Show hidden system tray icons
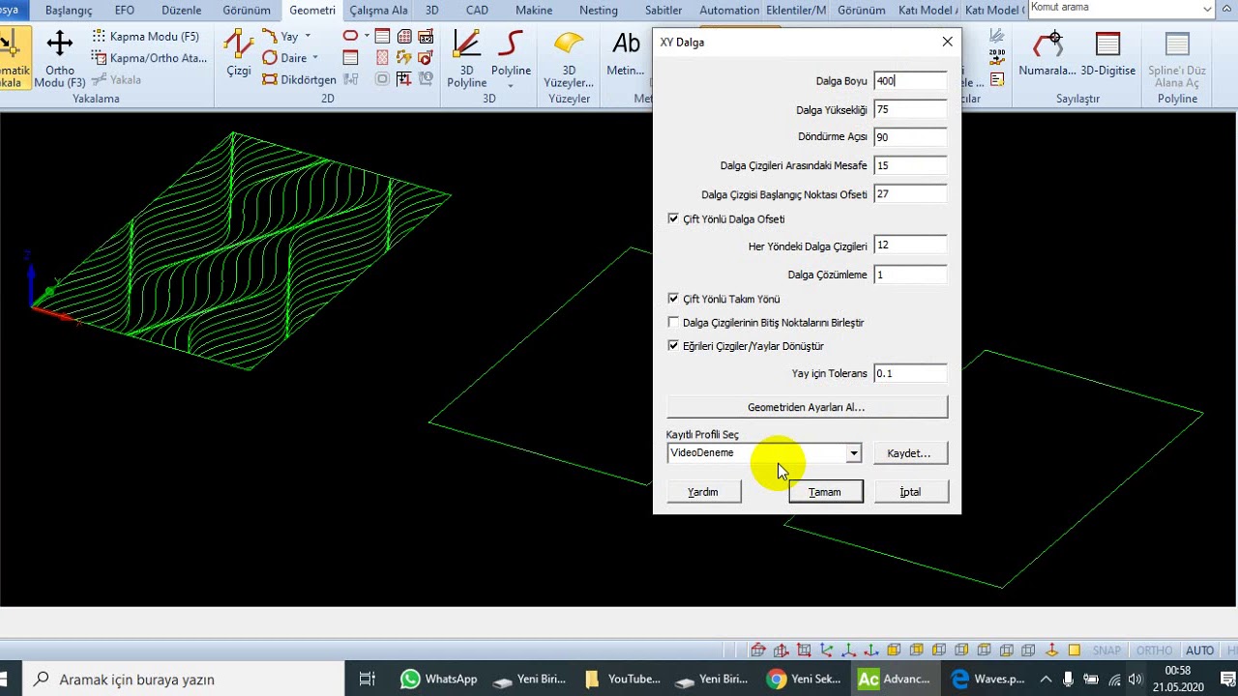 1047,680
